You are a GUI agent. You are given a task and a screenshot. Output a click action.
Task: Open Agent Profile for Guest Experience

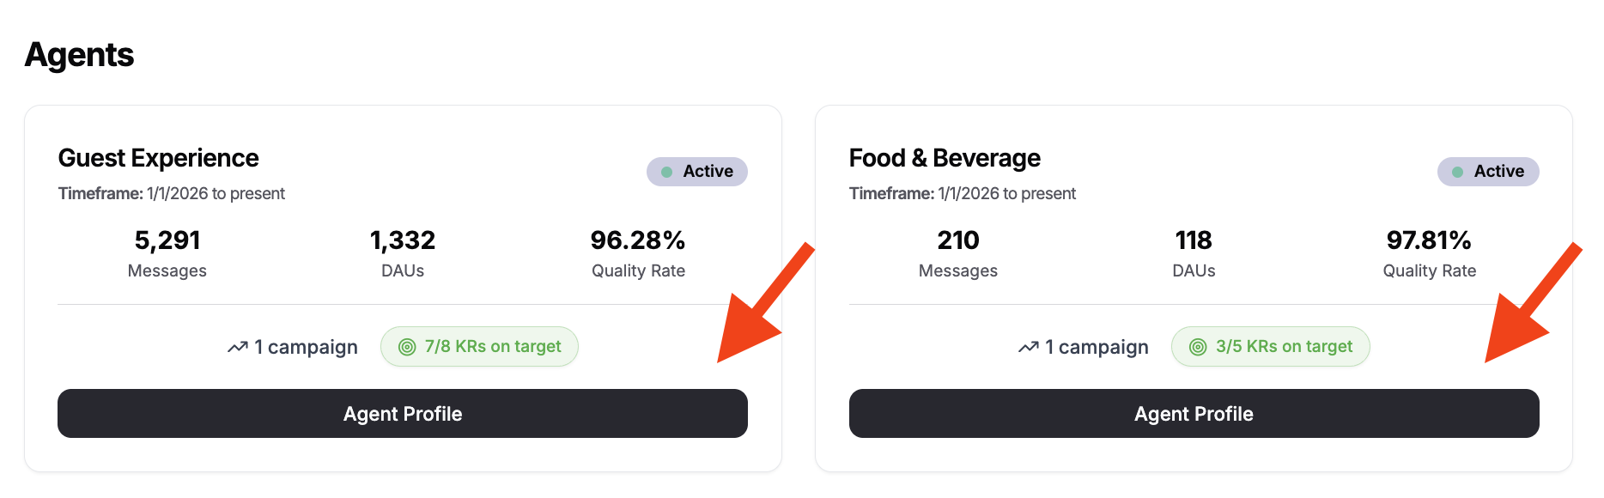(403, 414)
